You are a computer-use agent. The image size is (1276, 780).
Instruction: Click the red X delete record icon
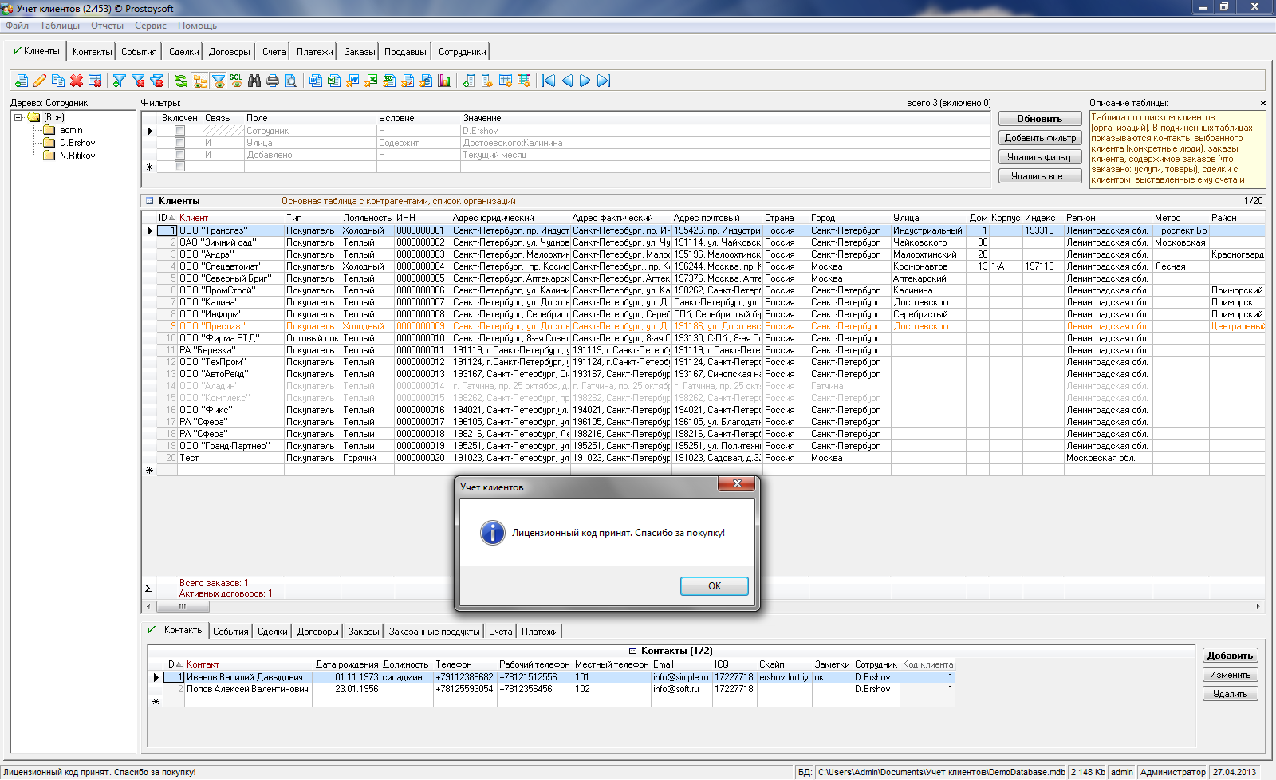77,81
